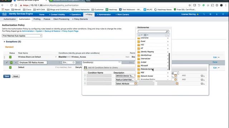Open Edit dropdown arrow for Default rule row
This screenshot has width=229, height=128.
point(219,68)
